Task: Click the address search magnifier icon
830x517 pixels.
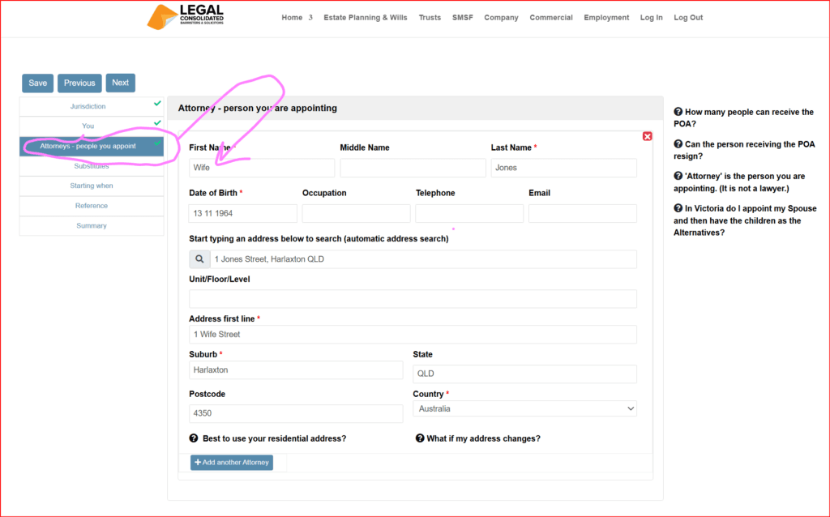Action: 199,259
